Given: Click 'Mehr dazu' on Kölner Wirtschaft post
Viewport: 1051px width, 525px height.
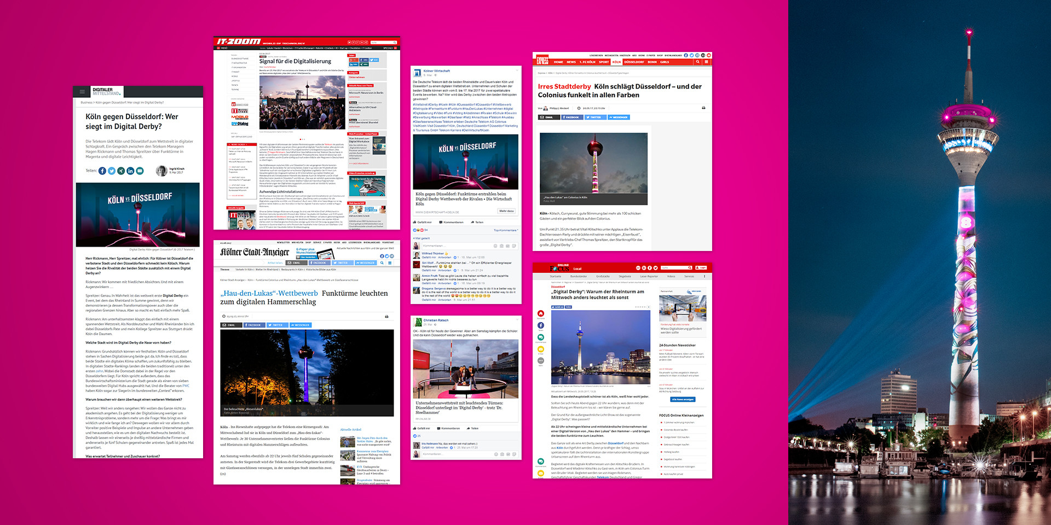Looking at the screenshot, I should [506, 211].
